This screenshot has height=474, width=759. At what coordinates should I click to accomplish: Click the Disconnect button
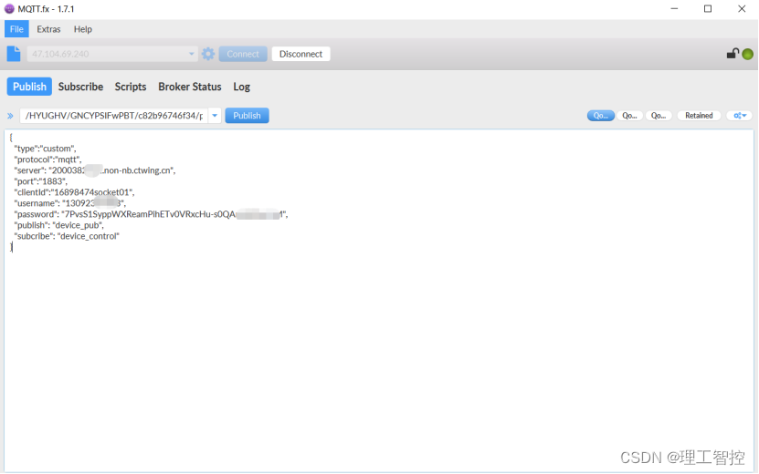click(x=300, y=54)
